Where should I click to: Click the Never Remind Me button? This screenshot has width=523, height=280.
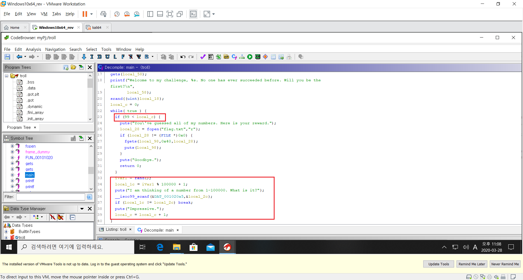click(x=505, y=264)
